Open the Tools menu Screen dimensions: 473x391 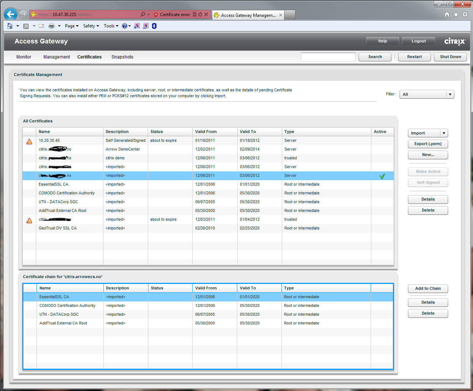coord(111,26)
